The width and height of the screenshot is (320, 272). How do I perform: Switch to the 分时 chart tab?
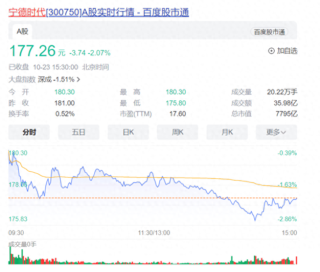pyautogui.click(x=29, y=132)
